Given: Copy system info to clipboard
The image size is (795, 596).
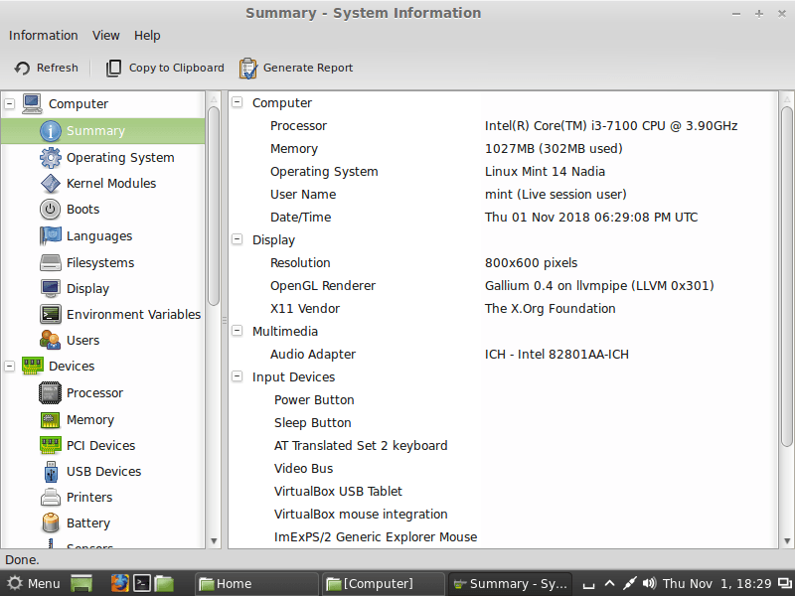Looking at the screenshot, I should (165, 68).
